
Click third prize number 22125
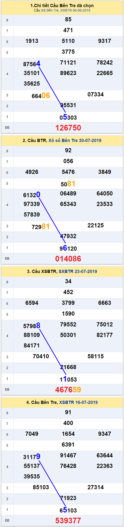96,225
